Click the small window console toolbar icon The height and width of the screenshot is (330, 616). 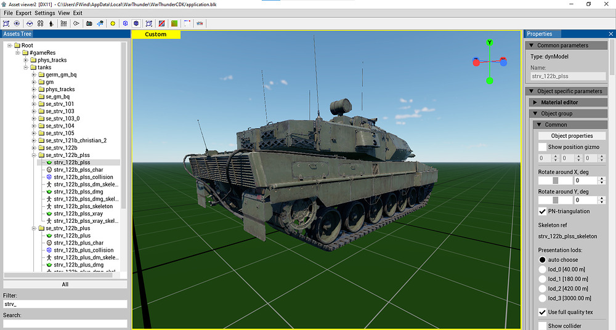pyautogui.click(x=187, y=23)
